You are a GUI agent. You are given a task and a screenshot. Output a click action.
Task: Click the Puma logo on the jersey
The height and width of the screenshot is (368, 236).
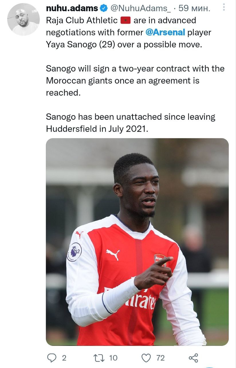(113, 254)
